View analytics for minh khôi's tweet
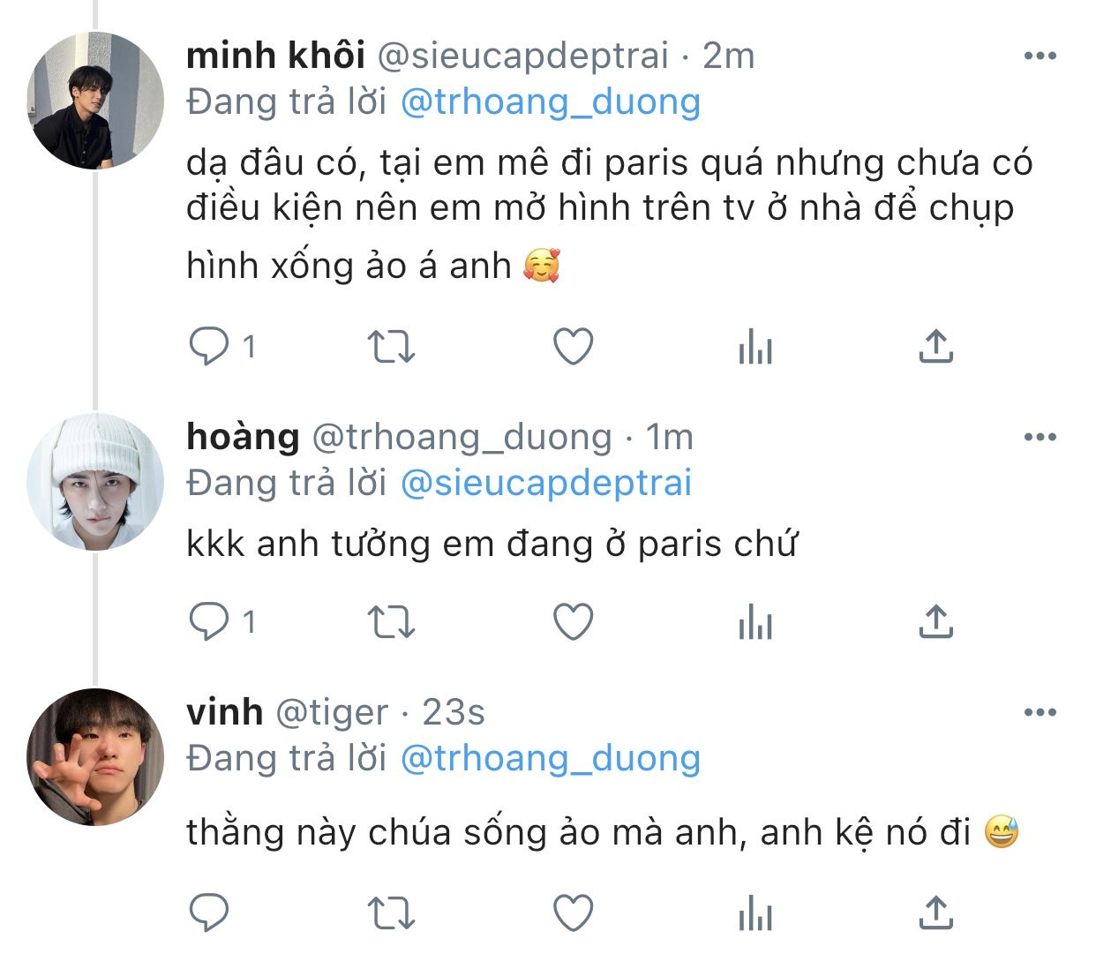Screen dimensions: 1096x954 [754, 347]
